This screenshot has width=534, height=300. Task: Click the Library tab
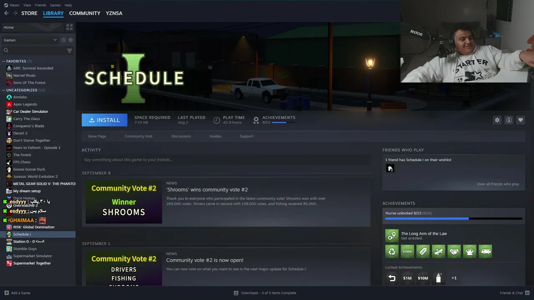[x=53, y=13]
